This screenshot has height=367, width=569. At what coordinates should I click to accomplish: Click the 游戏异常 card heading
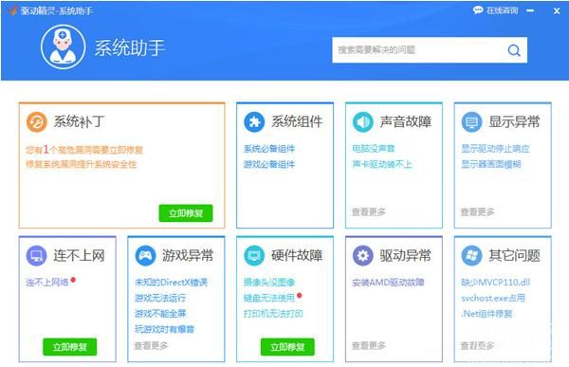click(188, 255)
